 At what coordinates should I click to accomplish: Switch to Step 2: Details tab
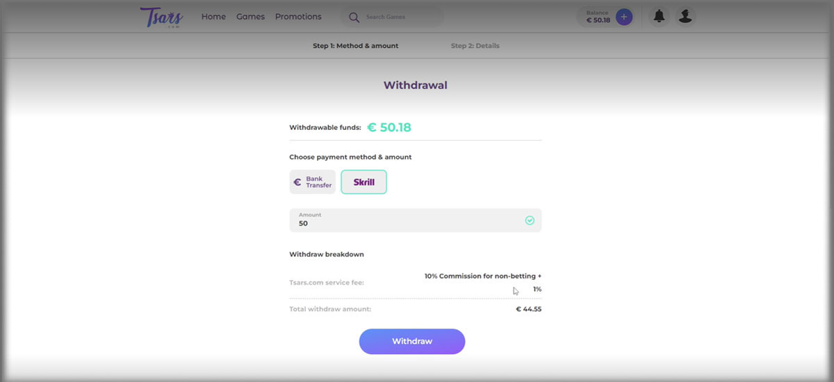pos(475,46)
